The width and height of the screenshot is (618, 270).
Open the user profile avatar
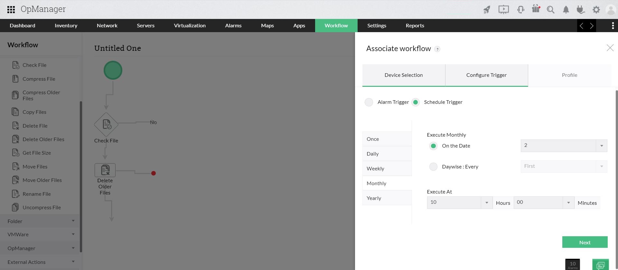611,10
